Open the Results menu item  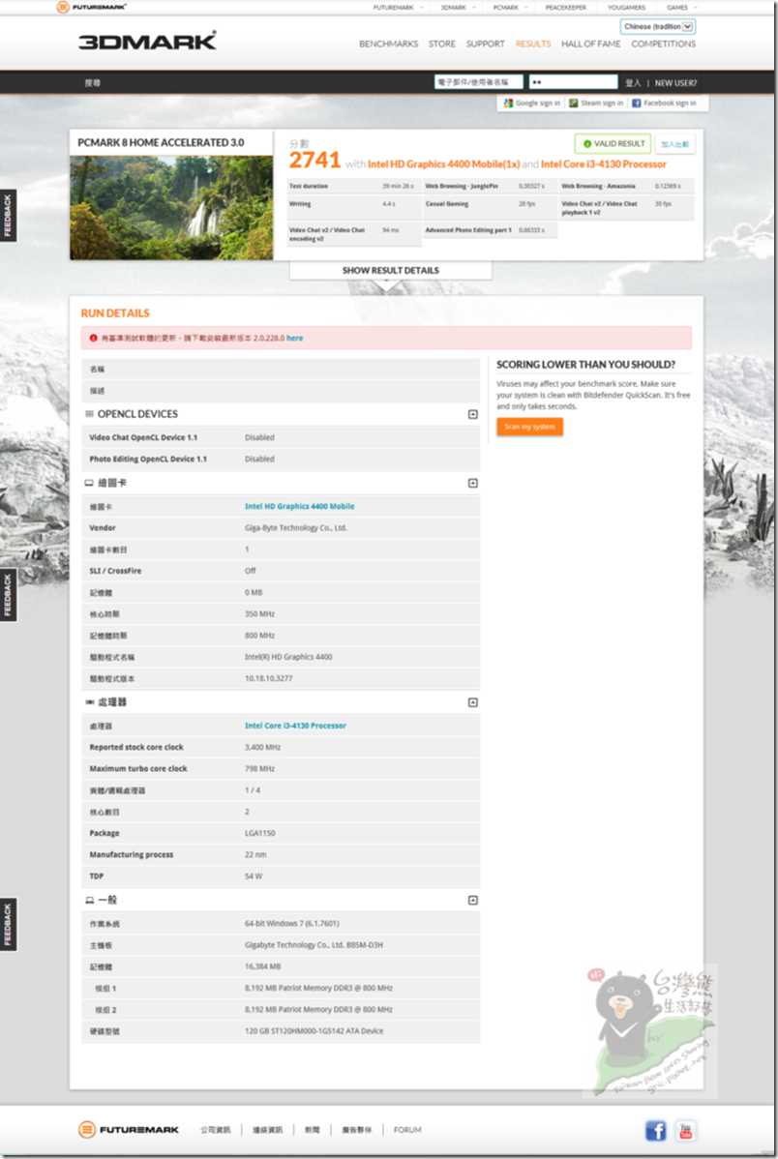(x=533, y=45)
